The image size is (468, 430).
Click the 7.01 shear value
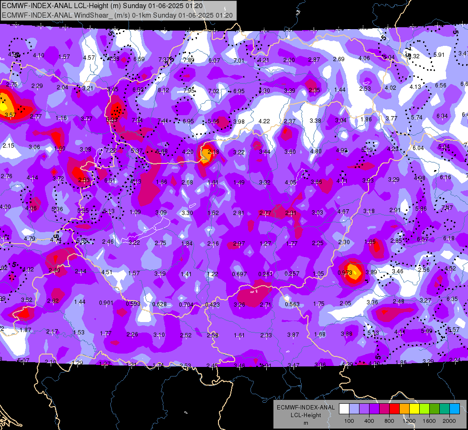pos(239,61)
